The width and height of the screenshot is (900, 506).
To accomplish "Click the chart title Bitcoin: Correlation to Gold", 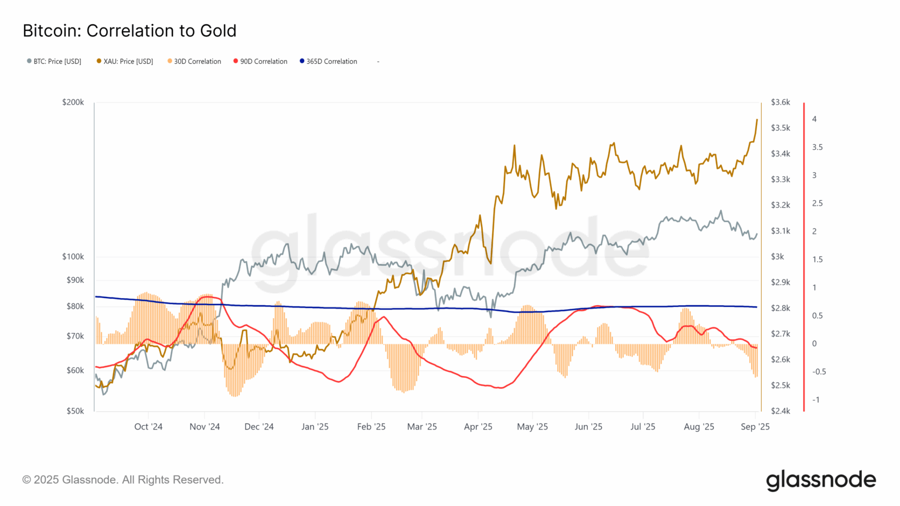I will (x=129, y=30).
